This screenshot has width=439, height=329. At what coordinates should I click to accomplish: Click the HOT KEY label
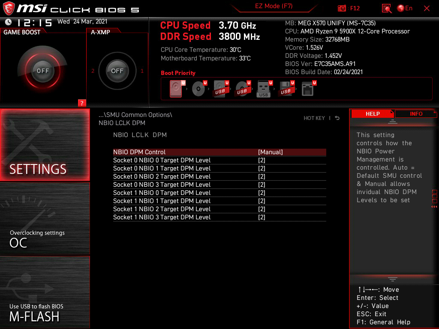314,118
